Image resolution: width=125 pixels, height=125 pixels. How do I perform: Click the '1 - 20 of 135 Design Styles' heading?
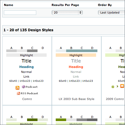tap(28, 30)
